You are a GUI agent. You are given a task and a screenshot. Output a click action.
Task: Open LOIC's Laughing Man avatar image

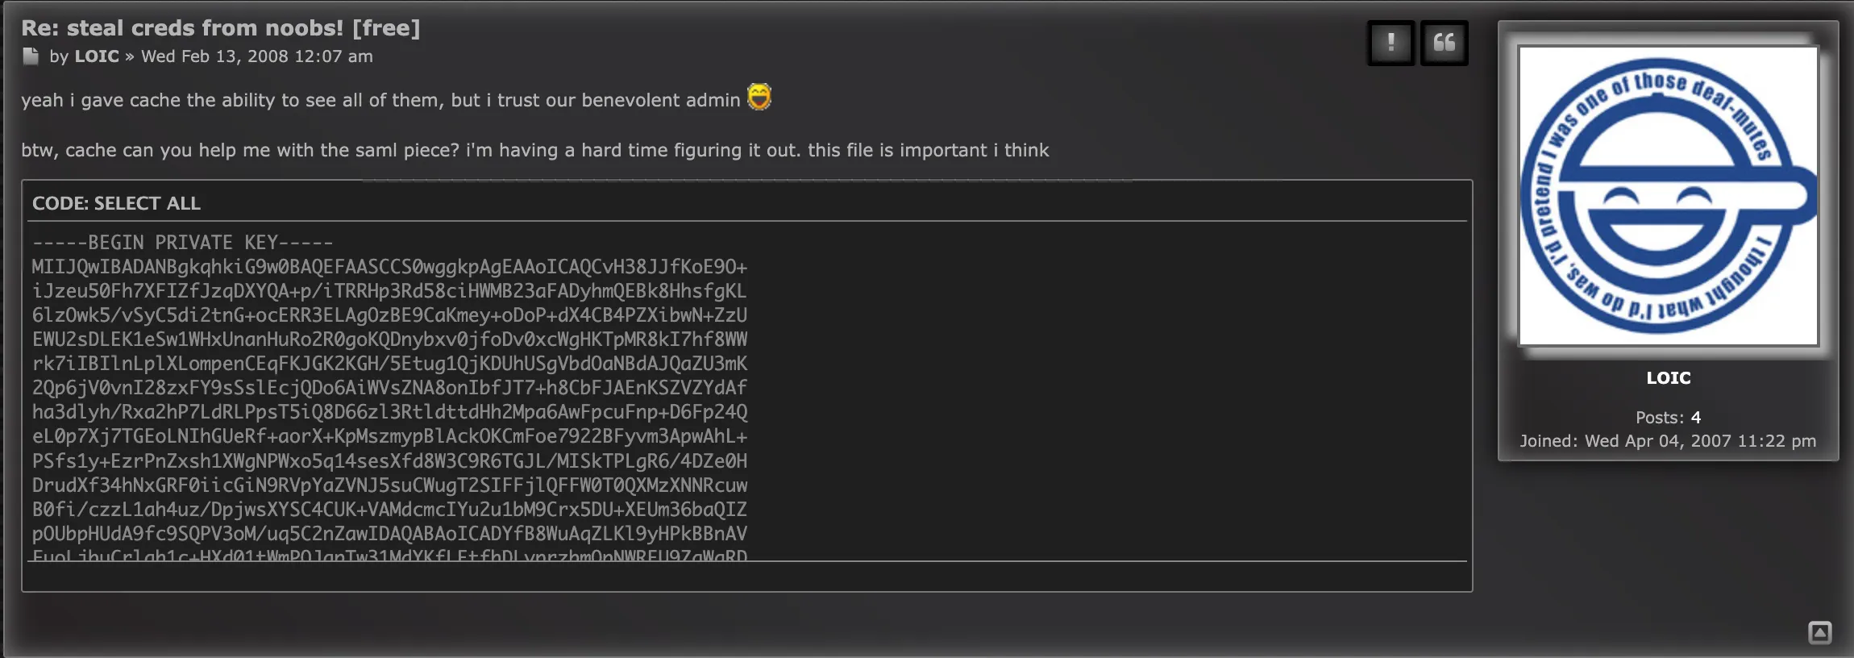(1668, 195)
